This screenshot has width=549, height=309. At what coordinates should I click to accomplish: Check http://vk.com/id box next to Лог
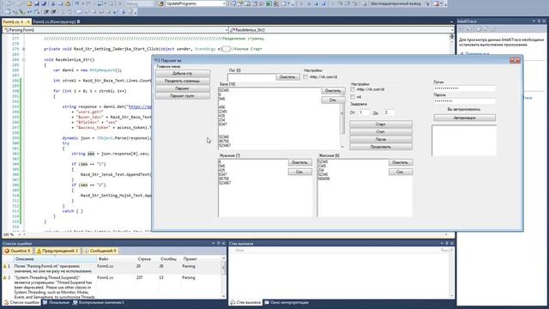click(305, 76)
